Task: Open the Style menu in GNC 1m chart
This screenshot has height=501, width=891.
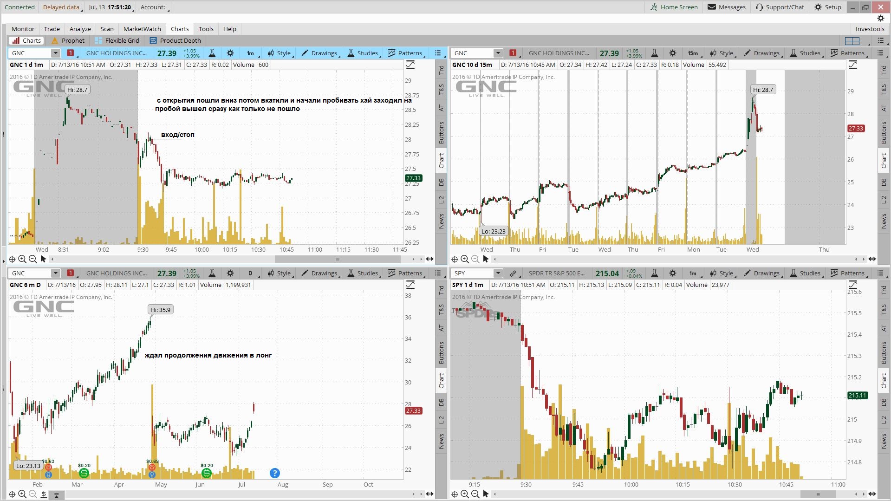Action: [280, 53]
